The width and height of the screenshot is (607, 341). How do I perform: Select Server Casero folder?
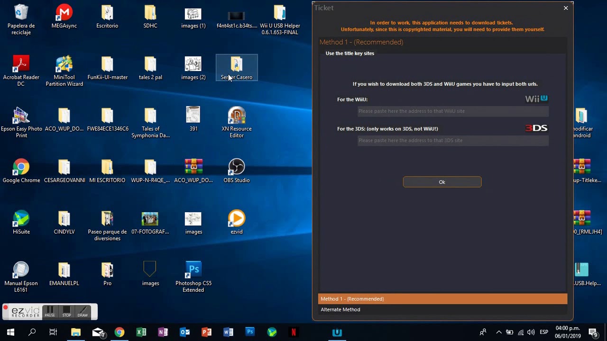237,68
